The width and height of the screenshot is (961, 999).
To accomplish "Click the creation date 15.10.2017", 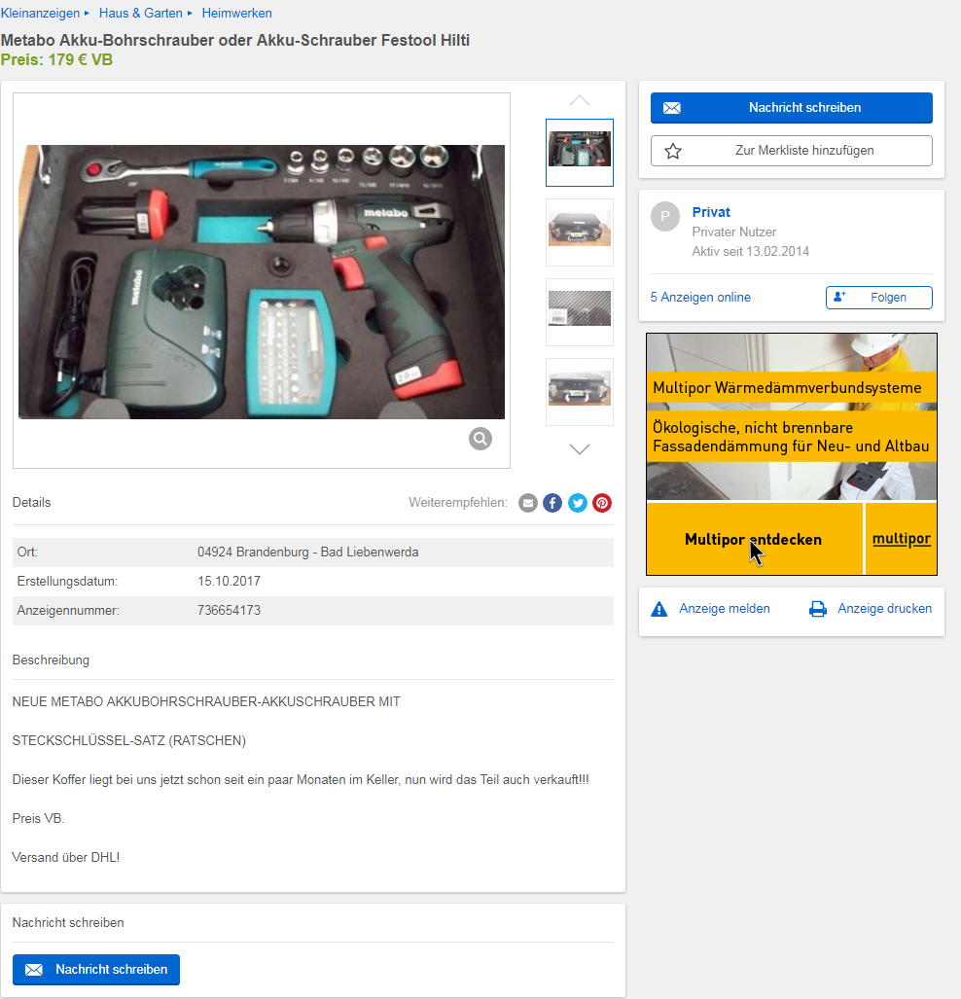I will [x=229, y=581].
